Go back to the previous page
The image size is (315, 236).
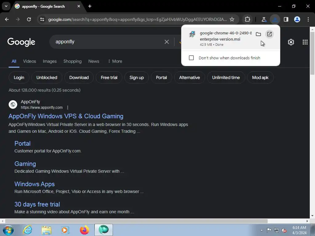[x=7, y=19]
